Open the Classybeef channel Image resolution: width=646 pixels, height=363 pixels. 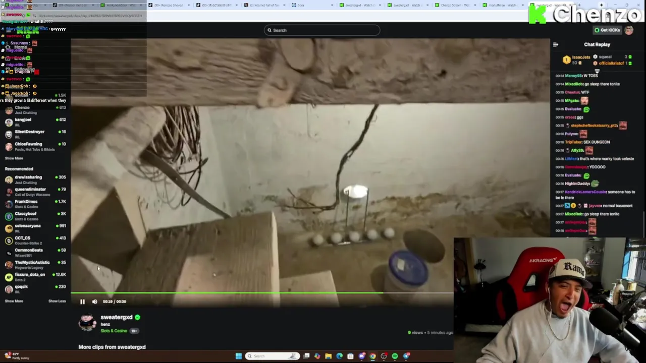point(35,216)
